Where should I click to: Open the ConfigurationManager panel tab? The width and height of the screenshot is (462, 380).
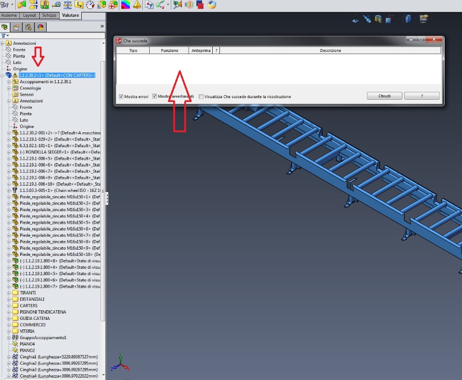tap(28, 27)
